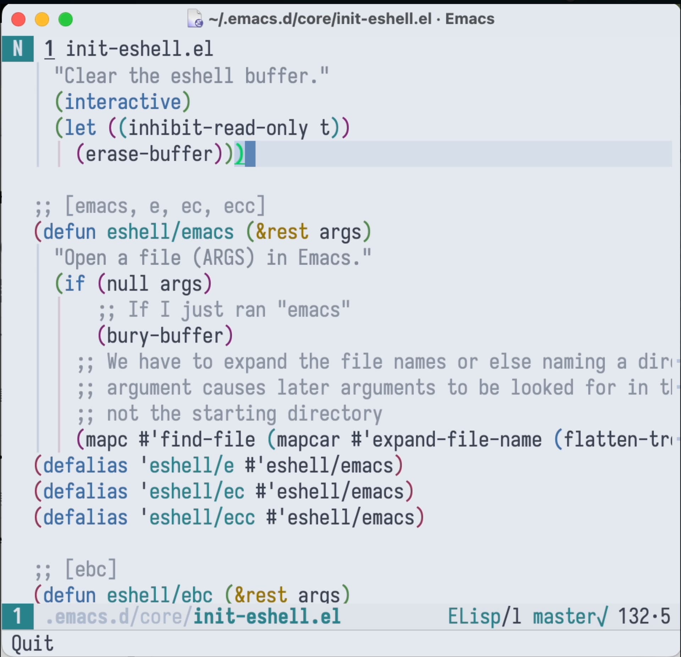Click init-eshell.el filename in modeline

click(267, 617)
